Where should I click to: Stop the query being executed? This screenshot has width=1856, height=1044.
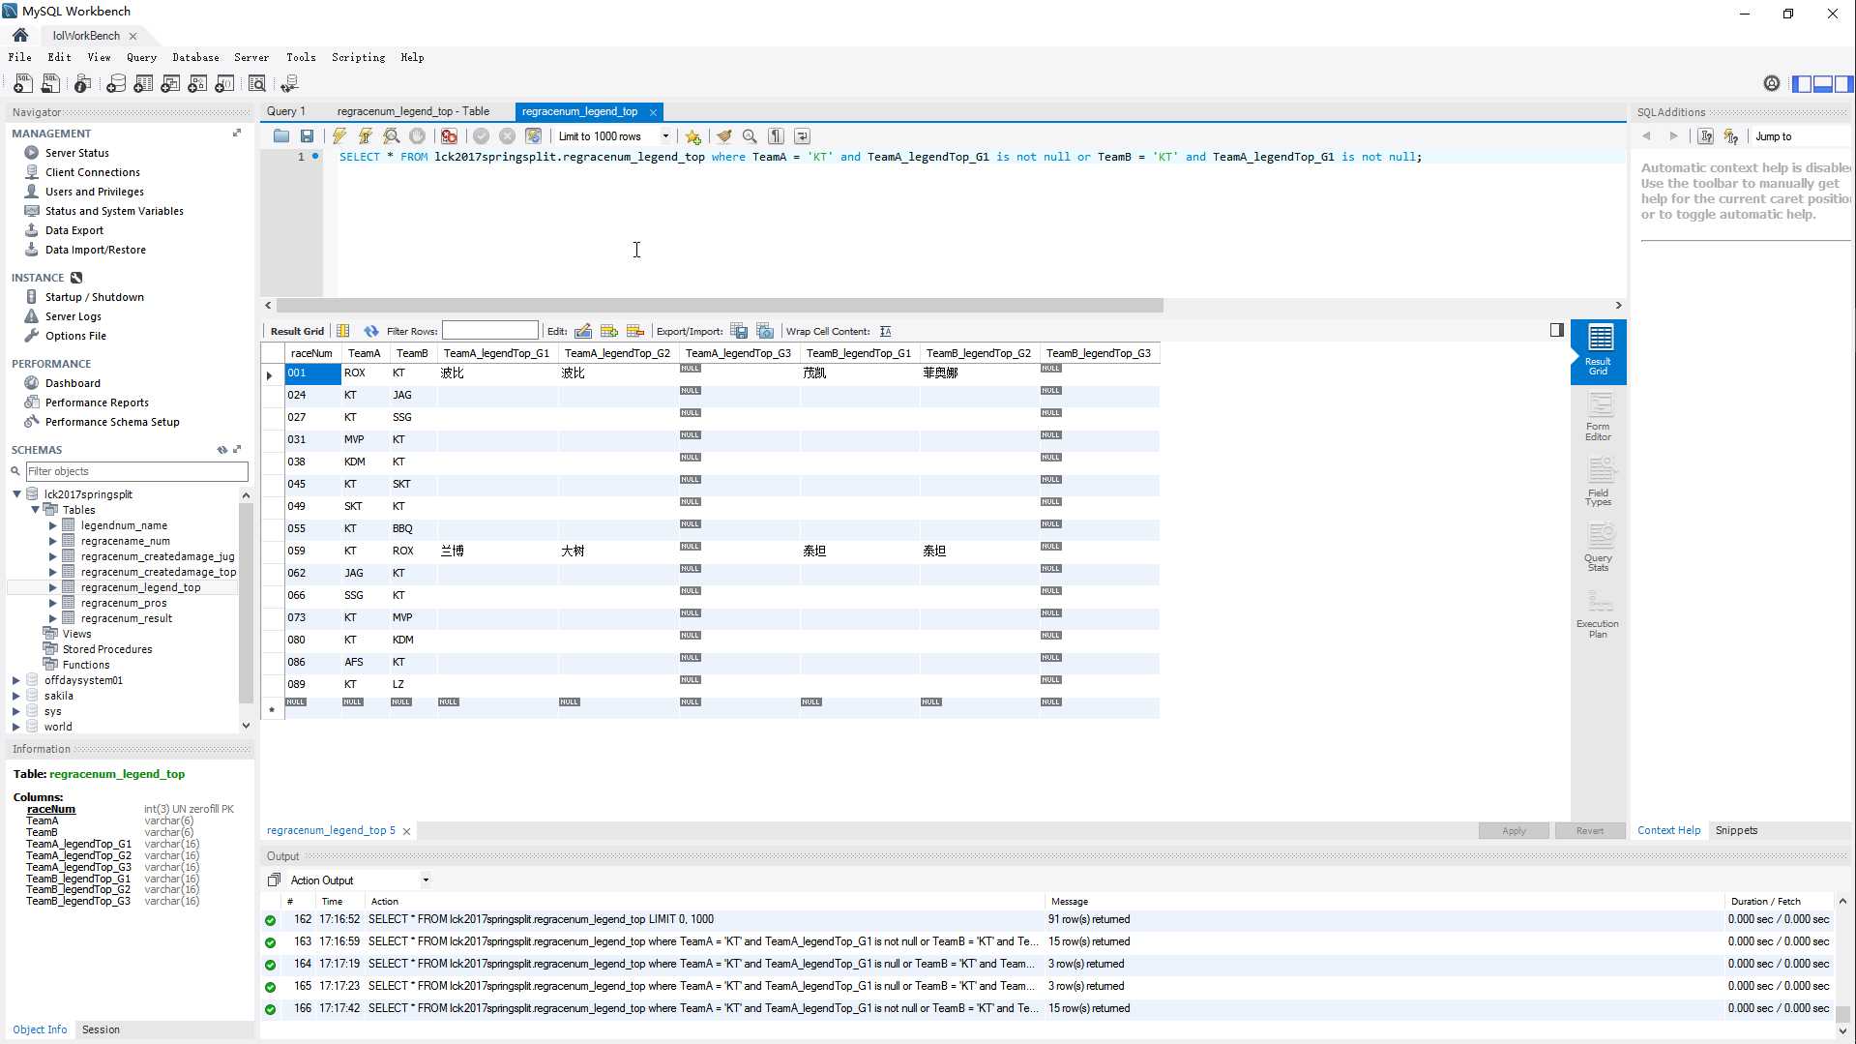417,136
